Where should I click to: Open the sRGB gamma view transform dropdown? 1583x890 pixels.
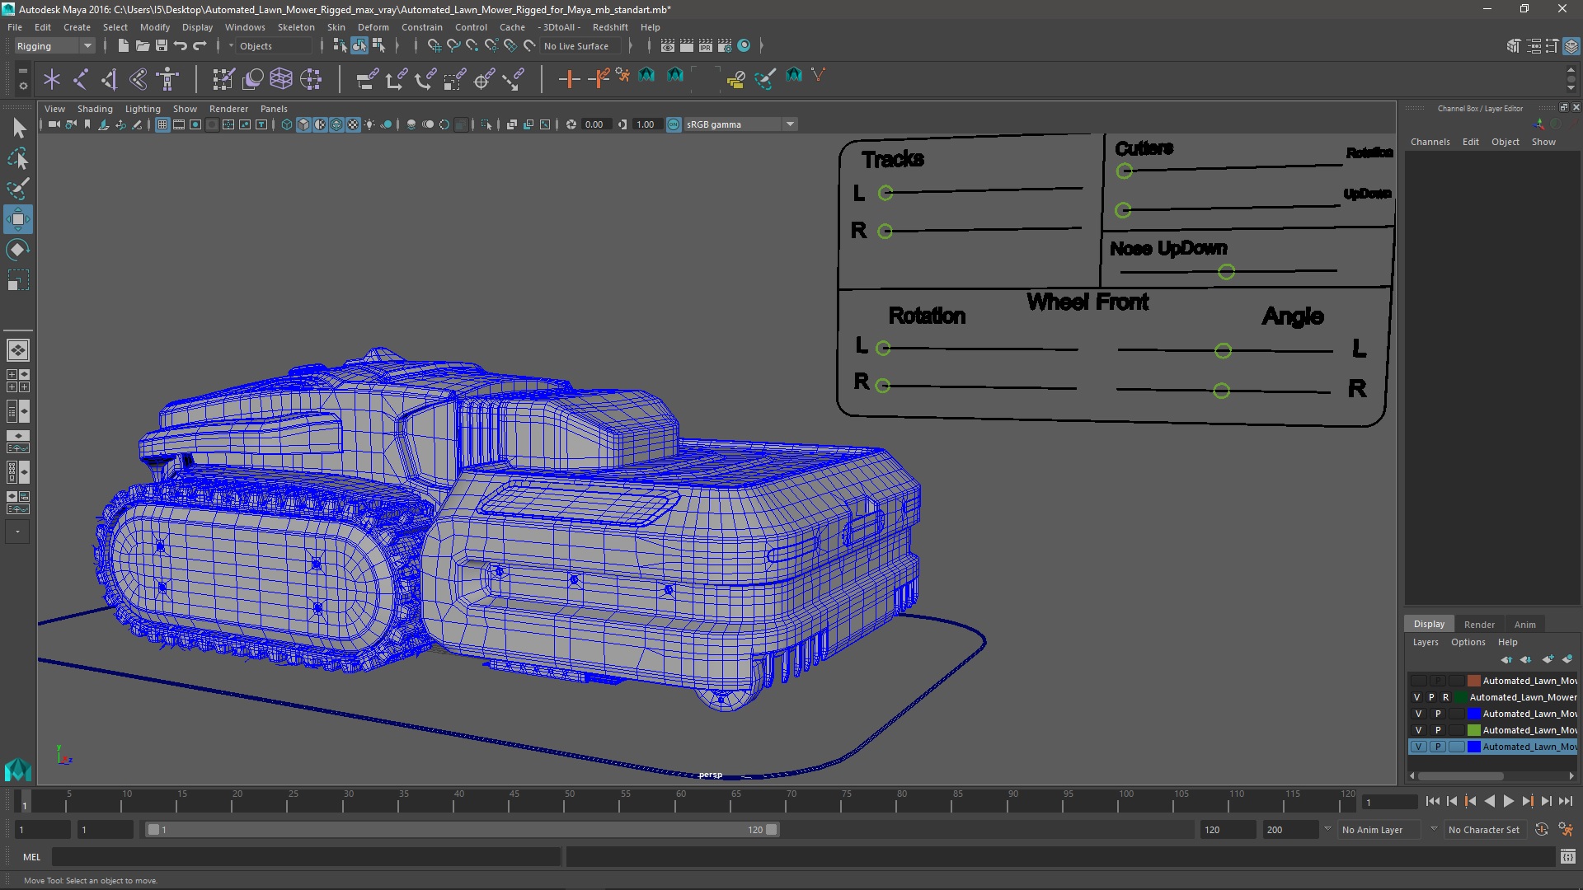(740, 124)
